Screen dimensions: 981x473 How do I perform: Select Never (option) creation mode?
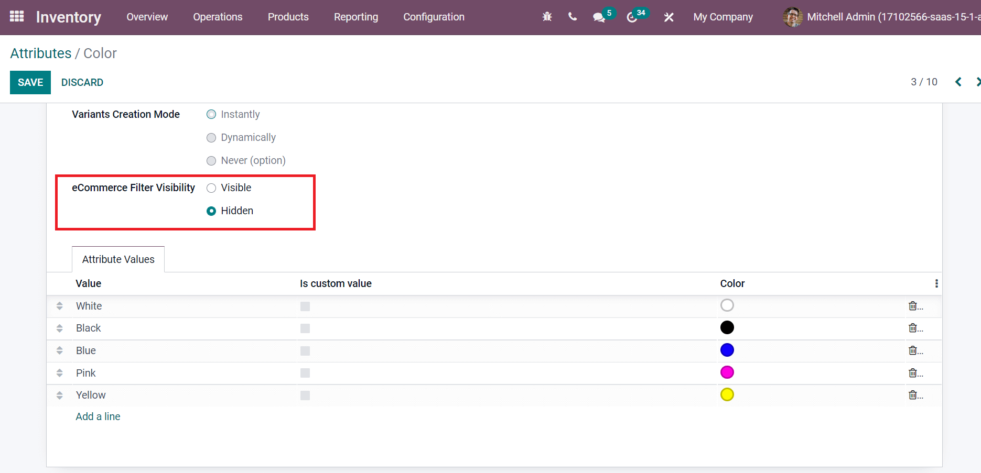pos(211,161)
